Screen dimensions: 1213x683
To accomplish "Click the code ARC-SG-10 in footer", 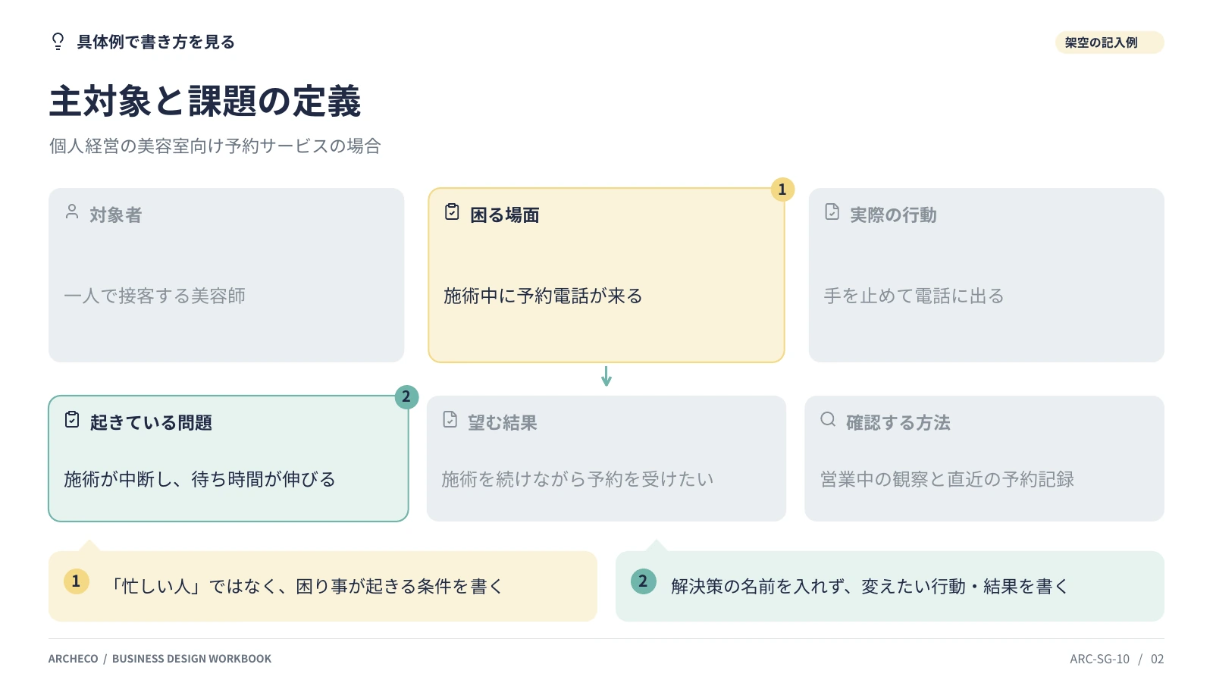I will pyautogui.click(x=1100, y=659).
